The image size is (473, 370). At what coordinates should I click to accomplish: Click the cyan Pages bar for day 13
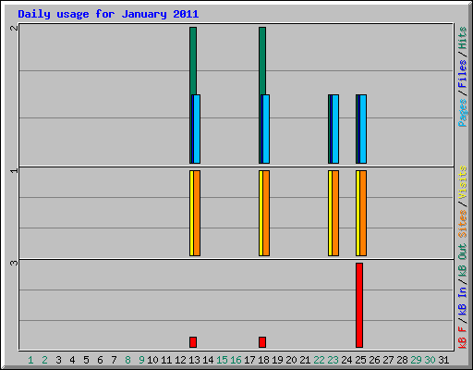click(x=197, y=129)
